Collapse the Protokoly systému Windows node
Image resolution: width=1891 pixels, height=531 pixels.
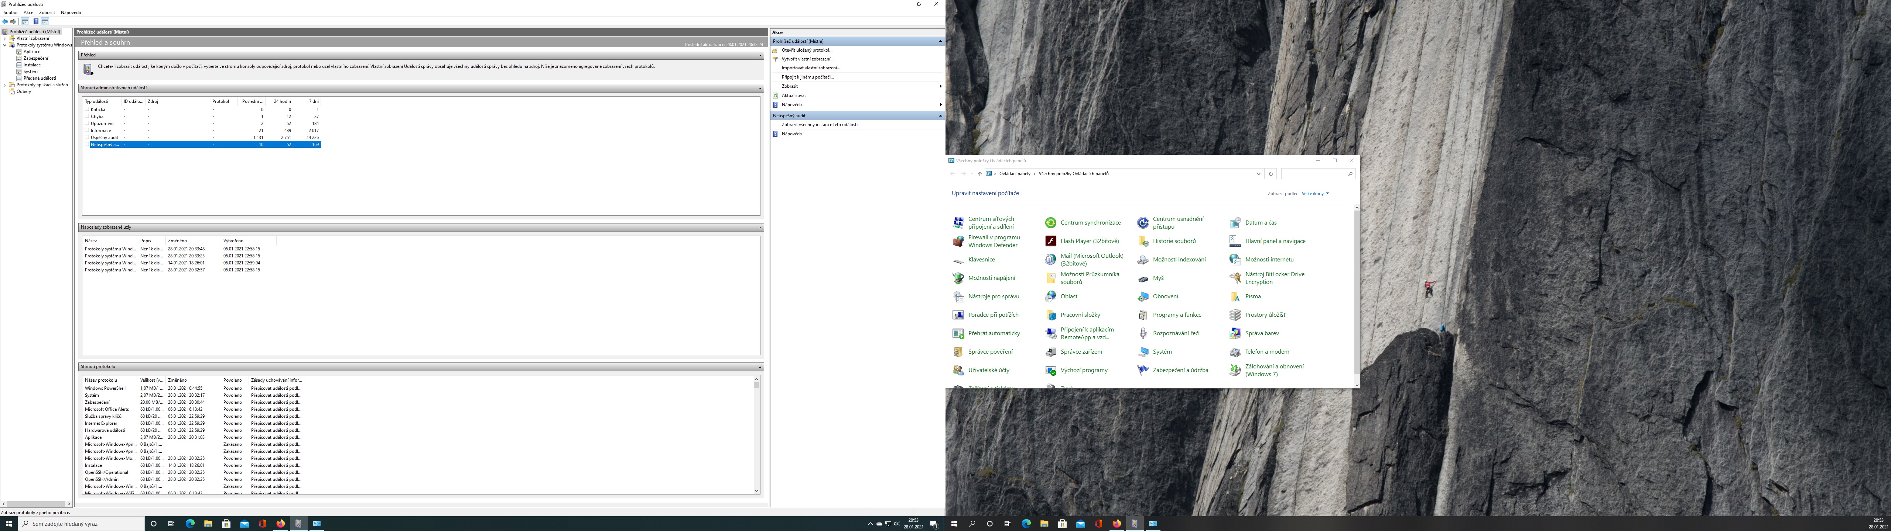[4, 45]
